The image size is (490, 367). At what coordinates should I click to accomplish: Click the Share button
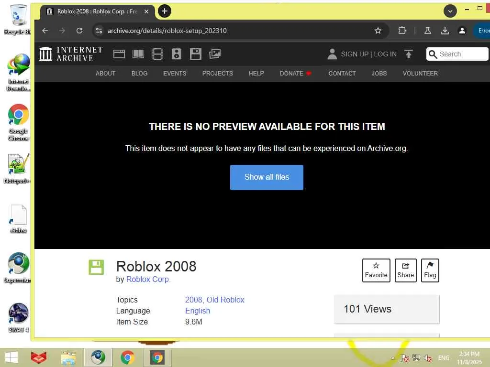[406, 270]
